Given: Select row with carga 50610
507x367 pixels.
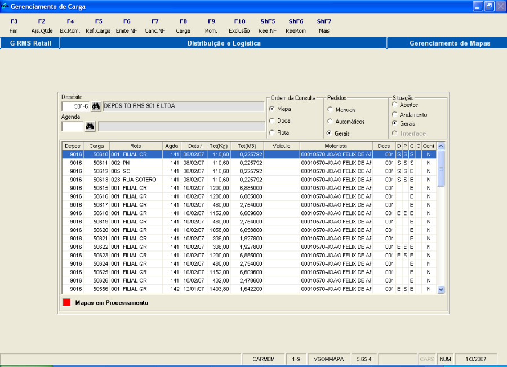Looking at the screenshot, I should coord(249,154).
